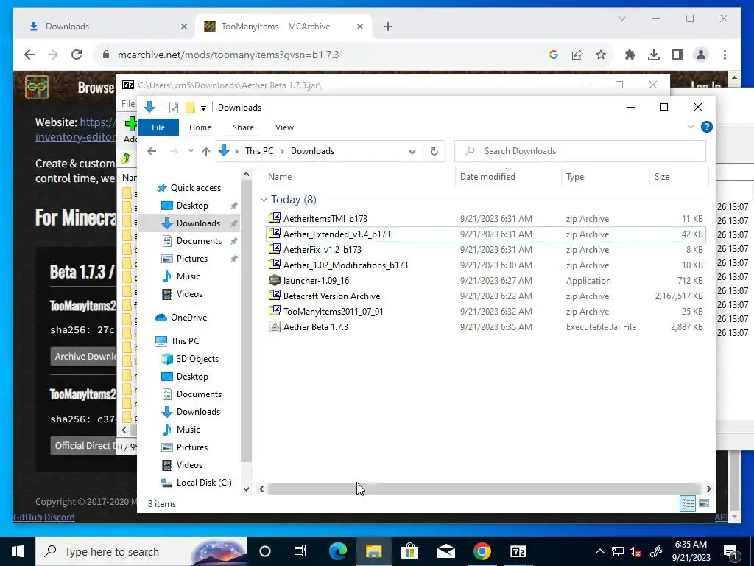Click the Chrome address bar URL

[x=228, y=55]
